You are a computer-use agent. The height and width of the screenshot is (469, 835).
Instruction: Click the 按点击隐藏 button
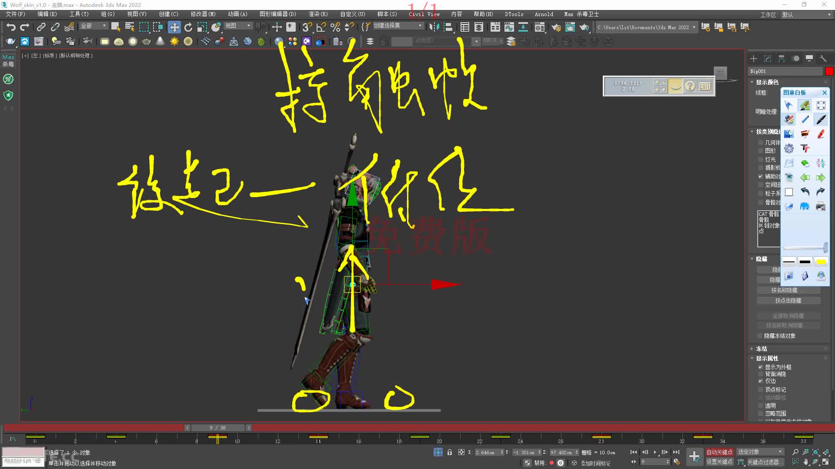click(788, 301)
